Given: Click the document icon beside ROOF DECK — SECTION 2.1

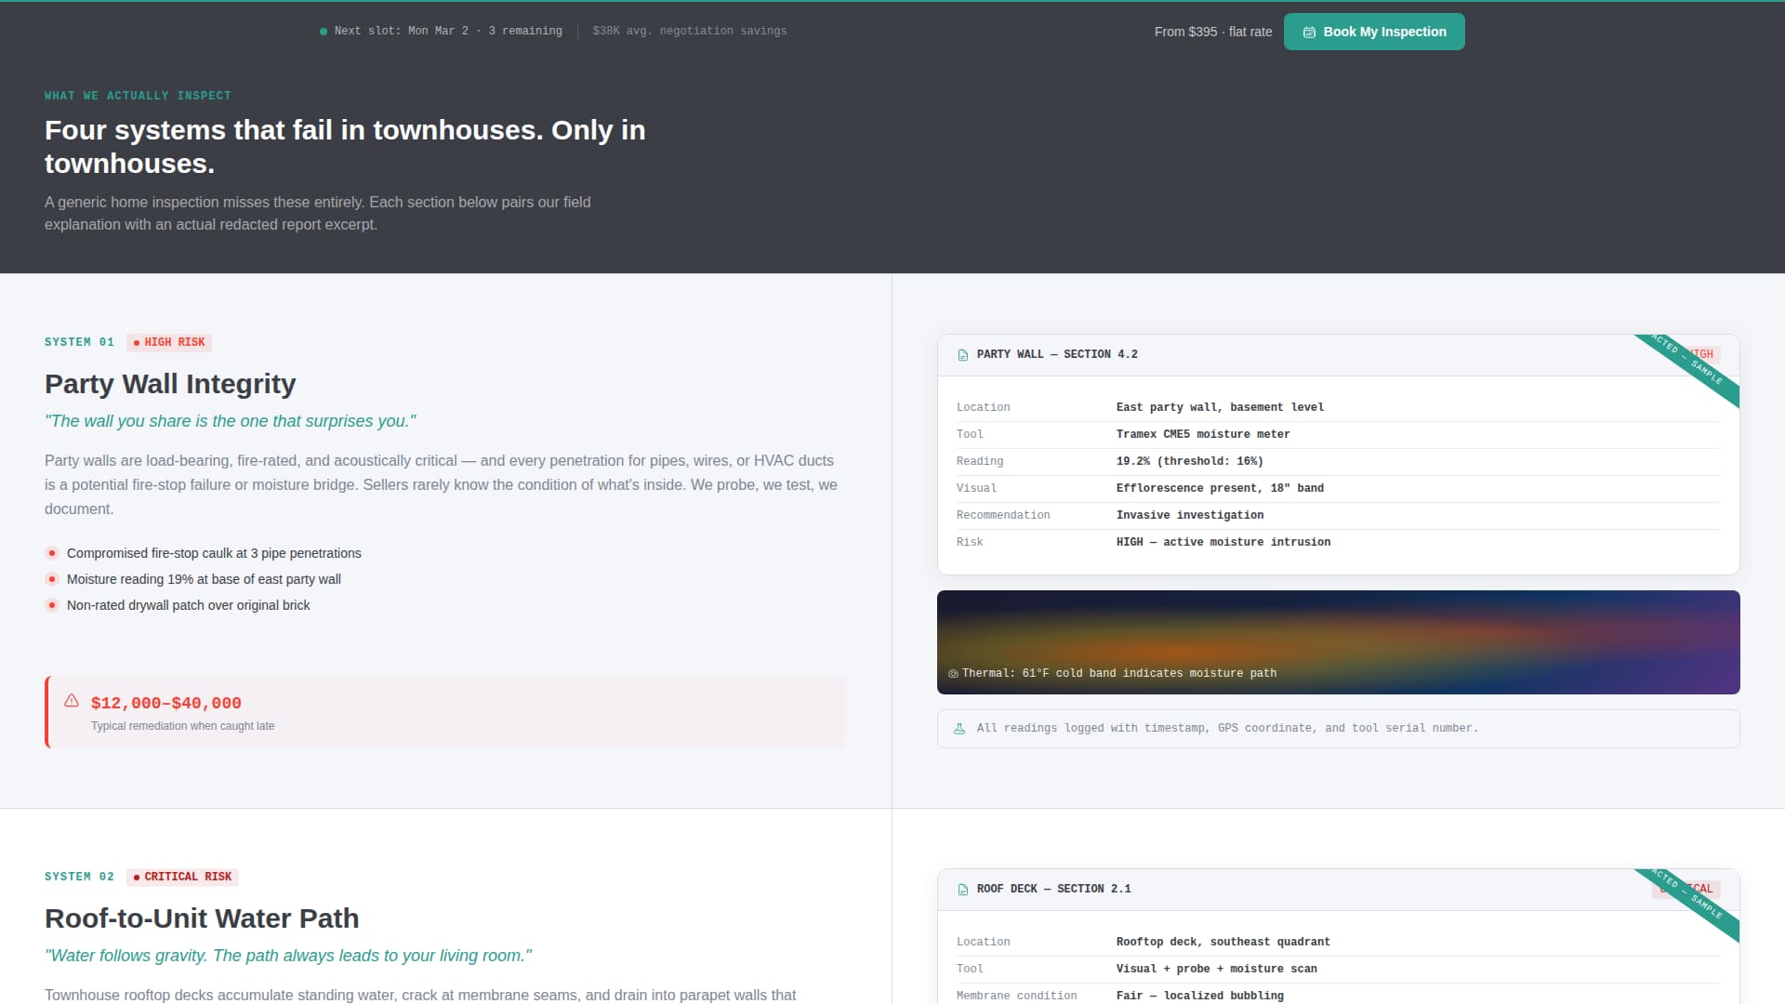Looking at the screenshot, I should tap(961, 889).
